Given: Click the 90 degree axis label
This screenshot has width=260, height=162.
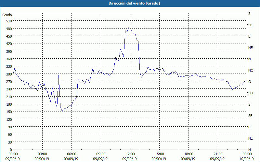Looking at the screenshot, I should coord(10,127).
